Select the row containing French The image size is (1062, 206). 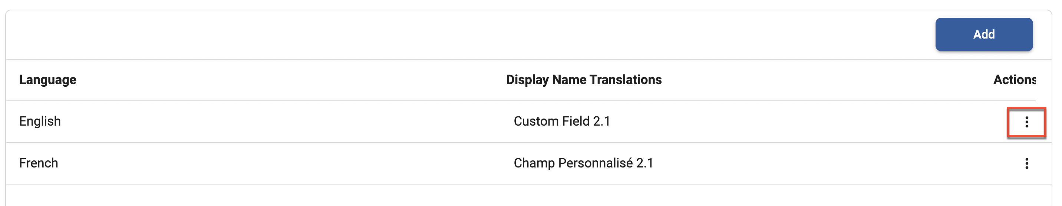point(288,163)
